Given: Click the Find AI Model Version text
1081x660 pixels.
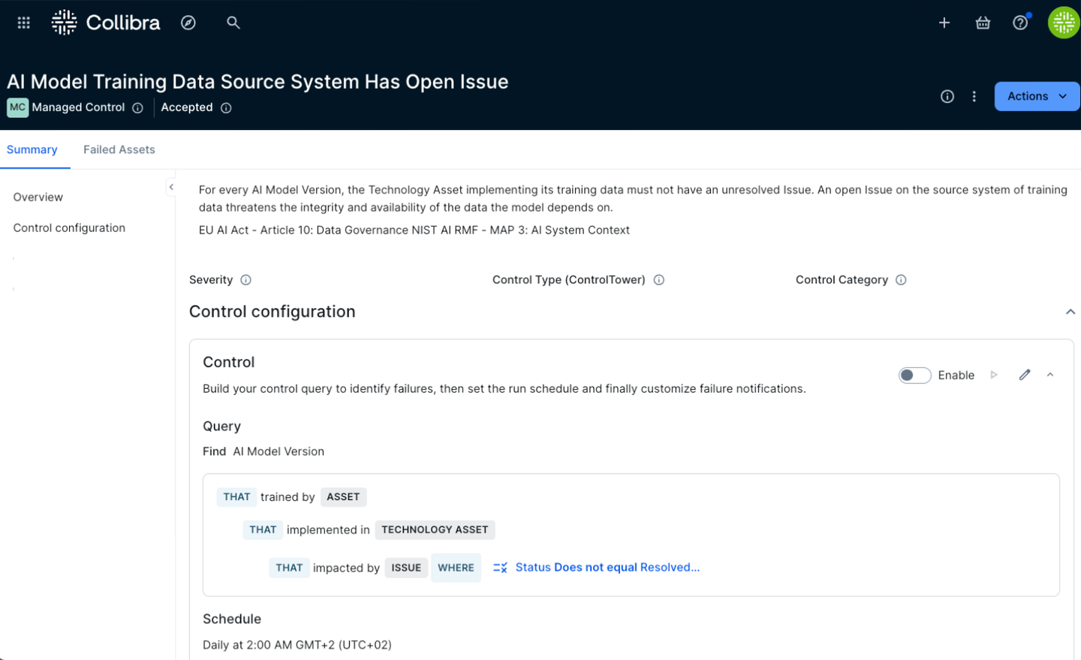Looking at the screenshot, I should [x=263, y=451].
